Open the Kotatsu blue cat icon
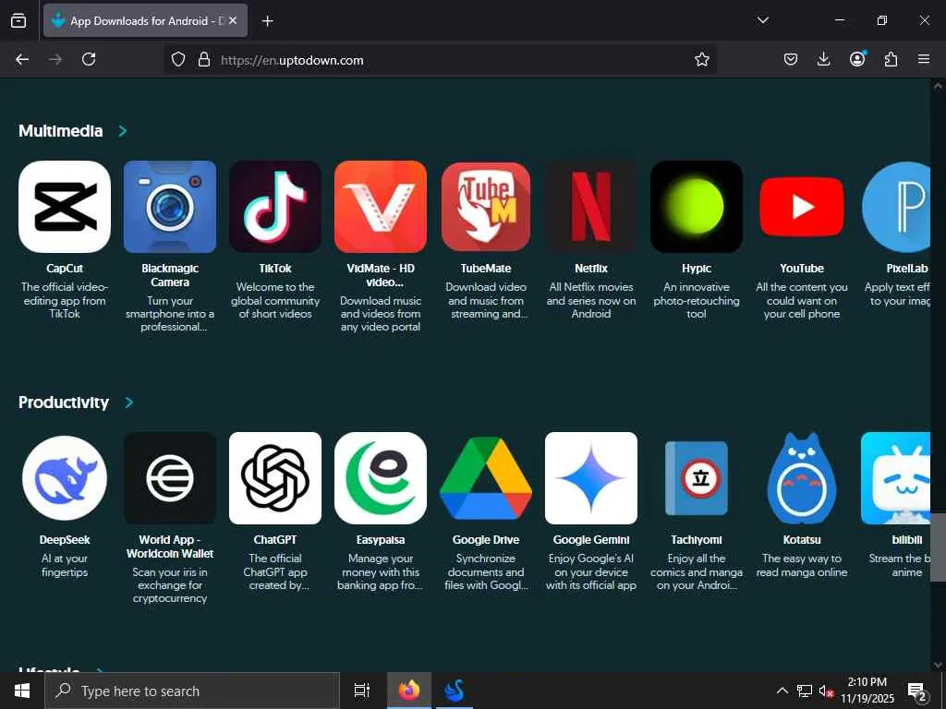Viewport: 946px width, 709px height. click(802, 478)
